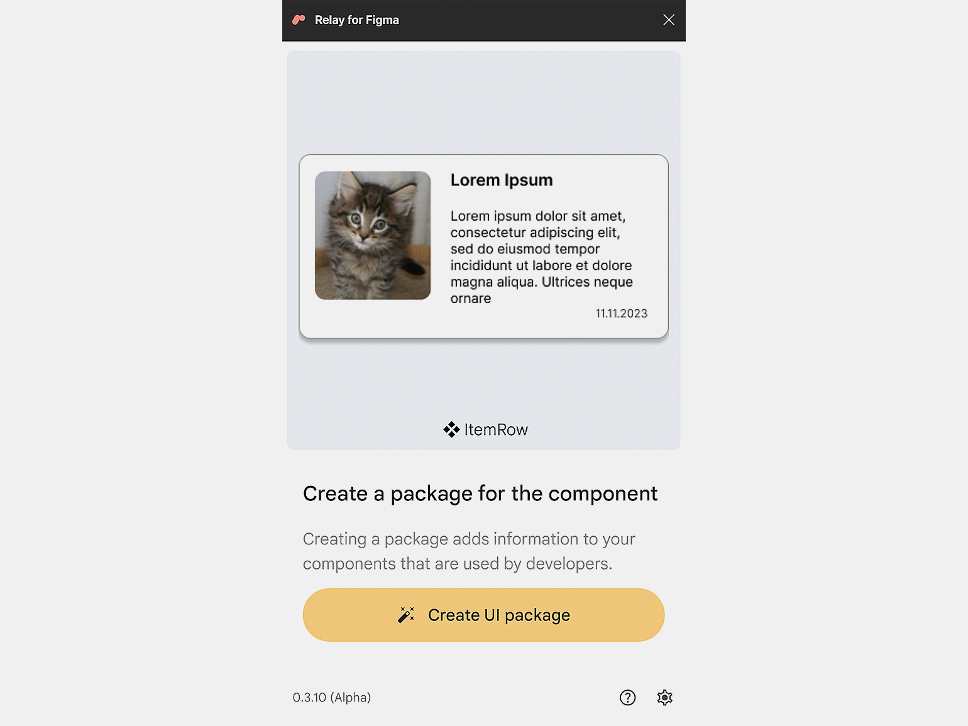Click the empty title bar area
Viewport: 968px width, 726px height.
[x=530, y=20]
